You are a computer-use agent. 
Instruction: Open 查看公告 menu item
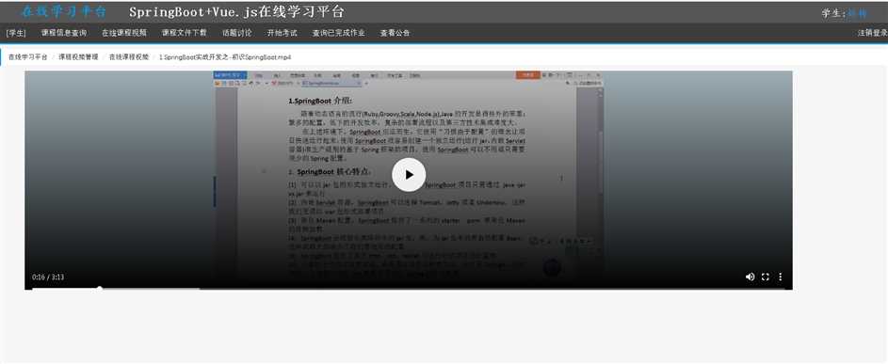[x=395, y=33]
